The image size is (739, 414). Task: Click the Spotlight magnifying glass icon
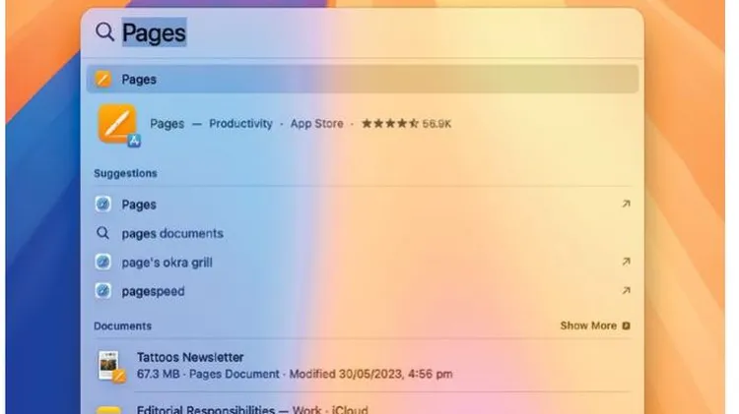pyautogui.click(x=104, y=32)
